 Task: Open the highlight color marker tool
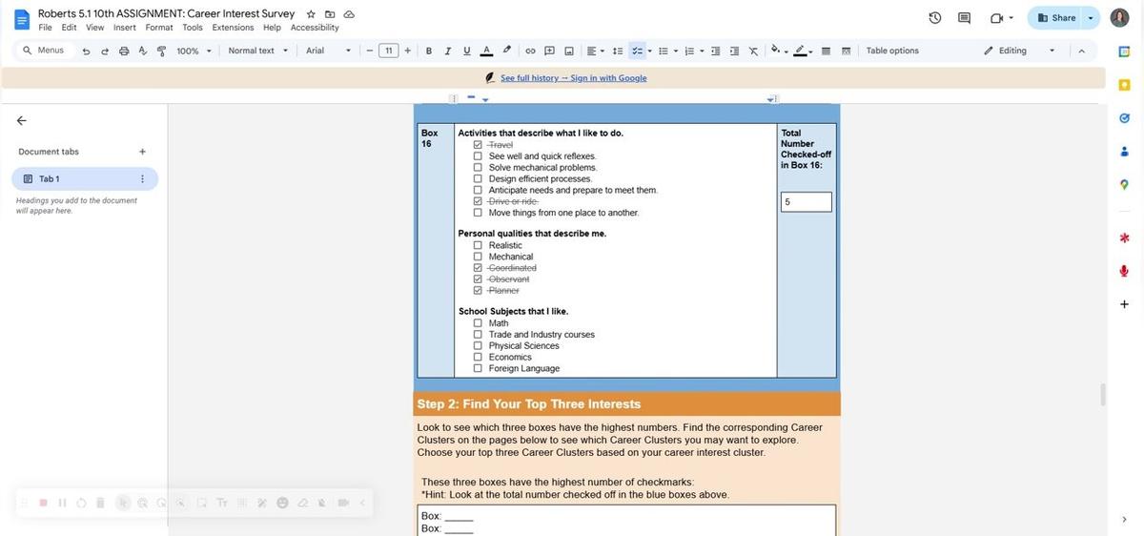pos(506,51)
